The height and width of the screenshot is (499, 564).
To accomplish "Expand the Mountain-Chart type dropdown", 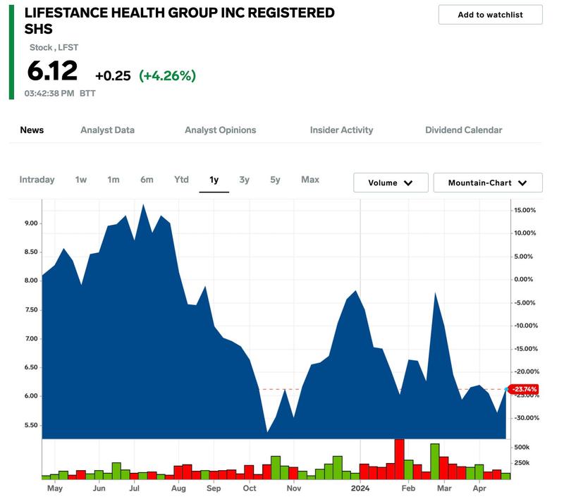I will click(x=488, y=183).
